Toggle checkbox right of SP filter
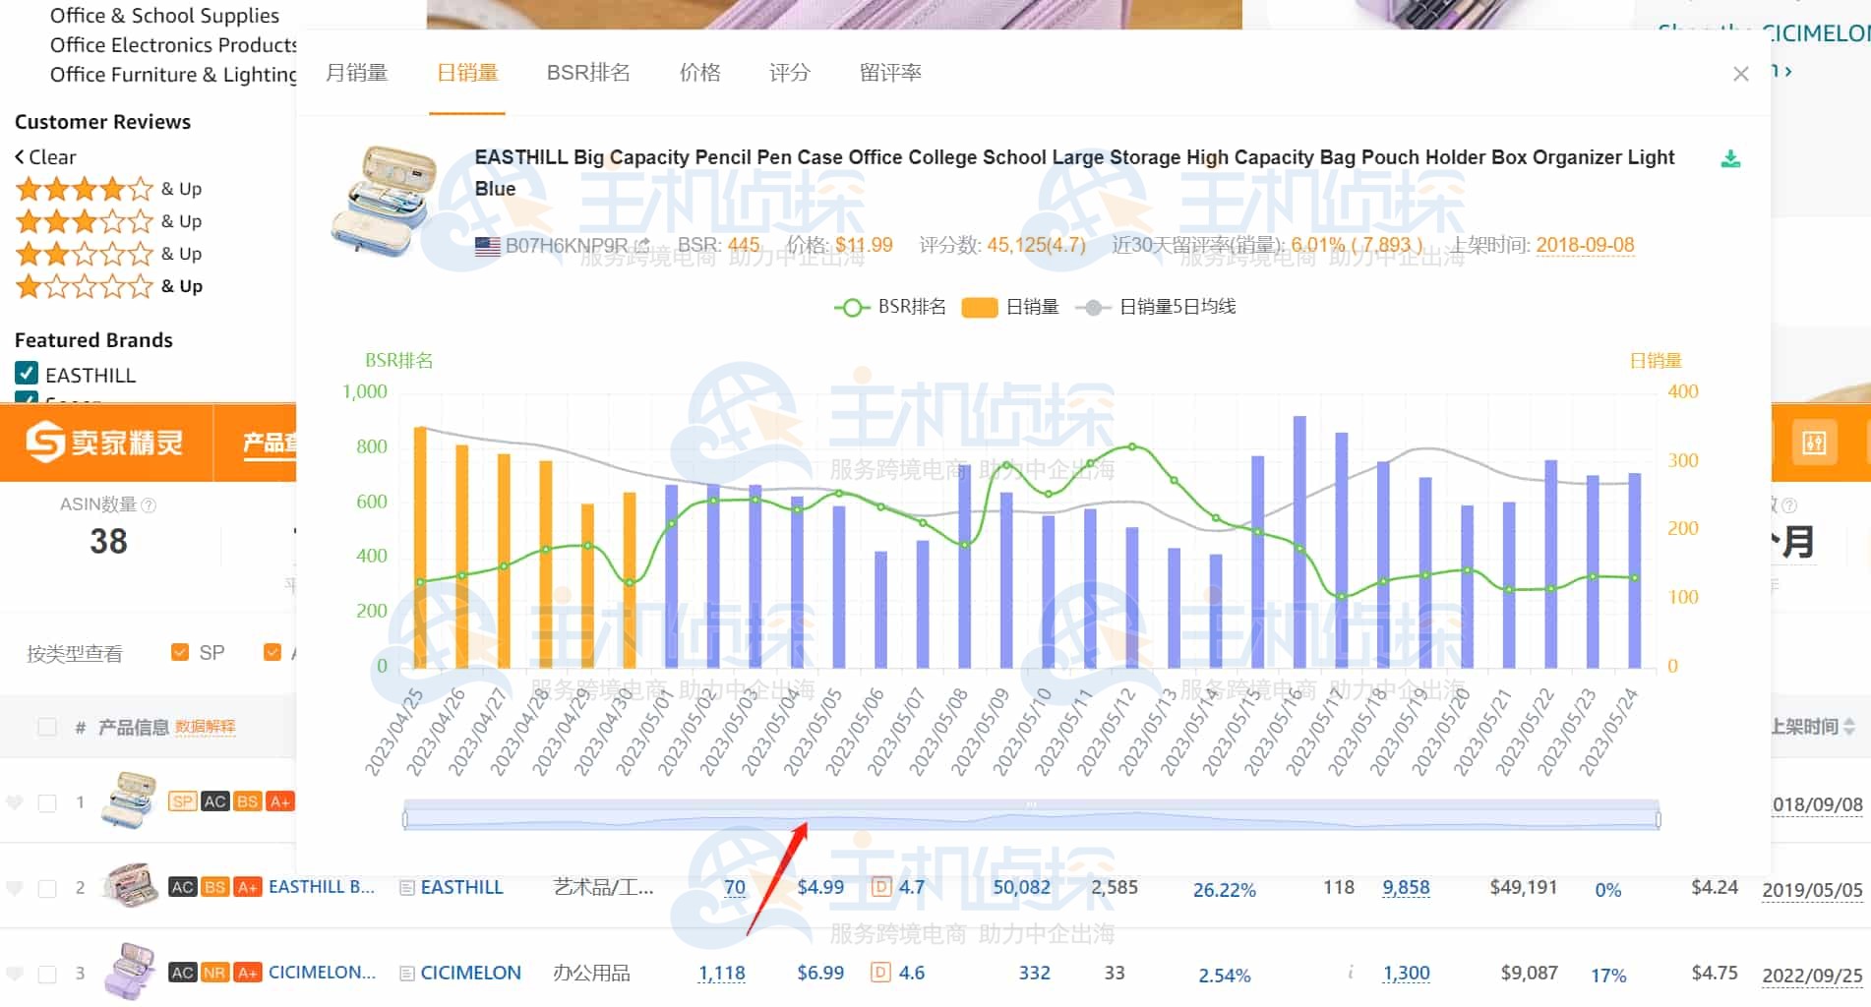Screen dimensions: 1871x1007 coord(272,652)
